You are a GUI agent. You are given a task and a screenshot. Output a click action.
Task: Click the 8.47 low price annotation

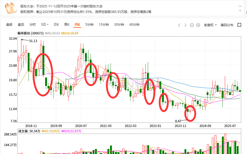pyautogui.click(x=178, y=121)
